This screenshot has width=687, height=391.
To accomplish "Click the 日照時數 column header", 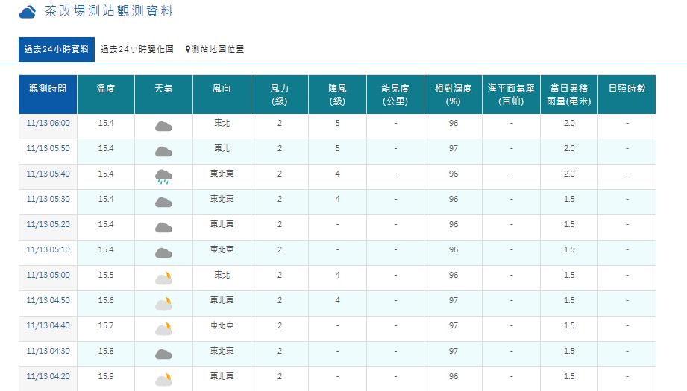I will click(x=627, y=95).
